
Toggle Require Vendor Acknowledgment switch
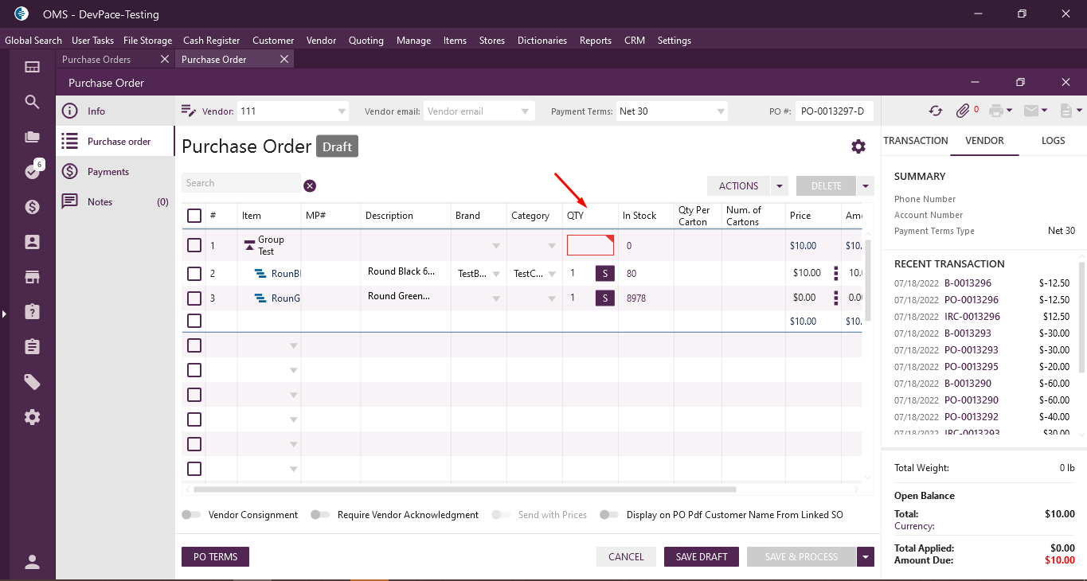(x=320, y=515)
